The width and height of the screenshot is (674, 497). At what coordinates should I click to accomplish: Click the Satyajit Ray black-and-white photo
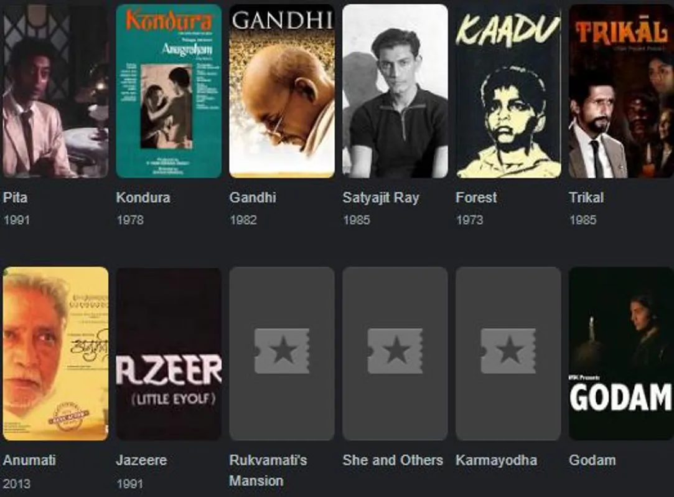(395, 91)
